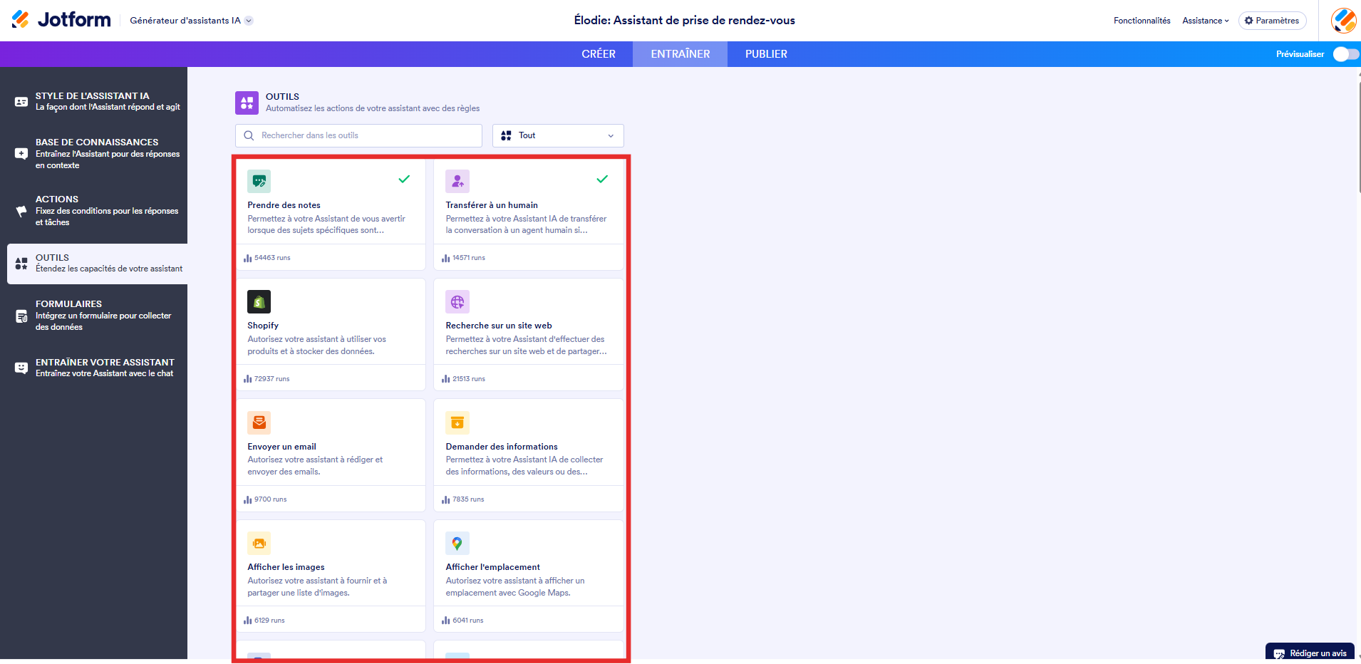Click 7835 runs stat

[463, 499]
